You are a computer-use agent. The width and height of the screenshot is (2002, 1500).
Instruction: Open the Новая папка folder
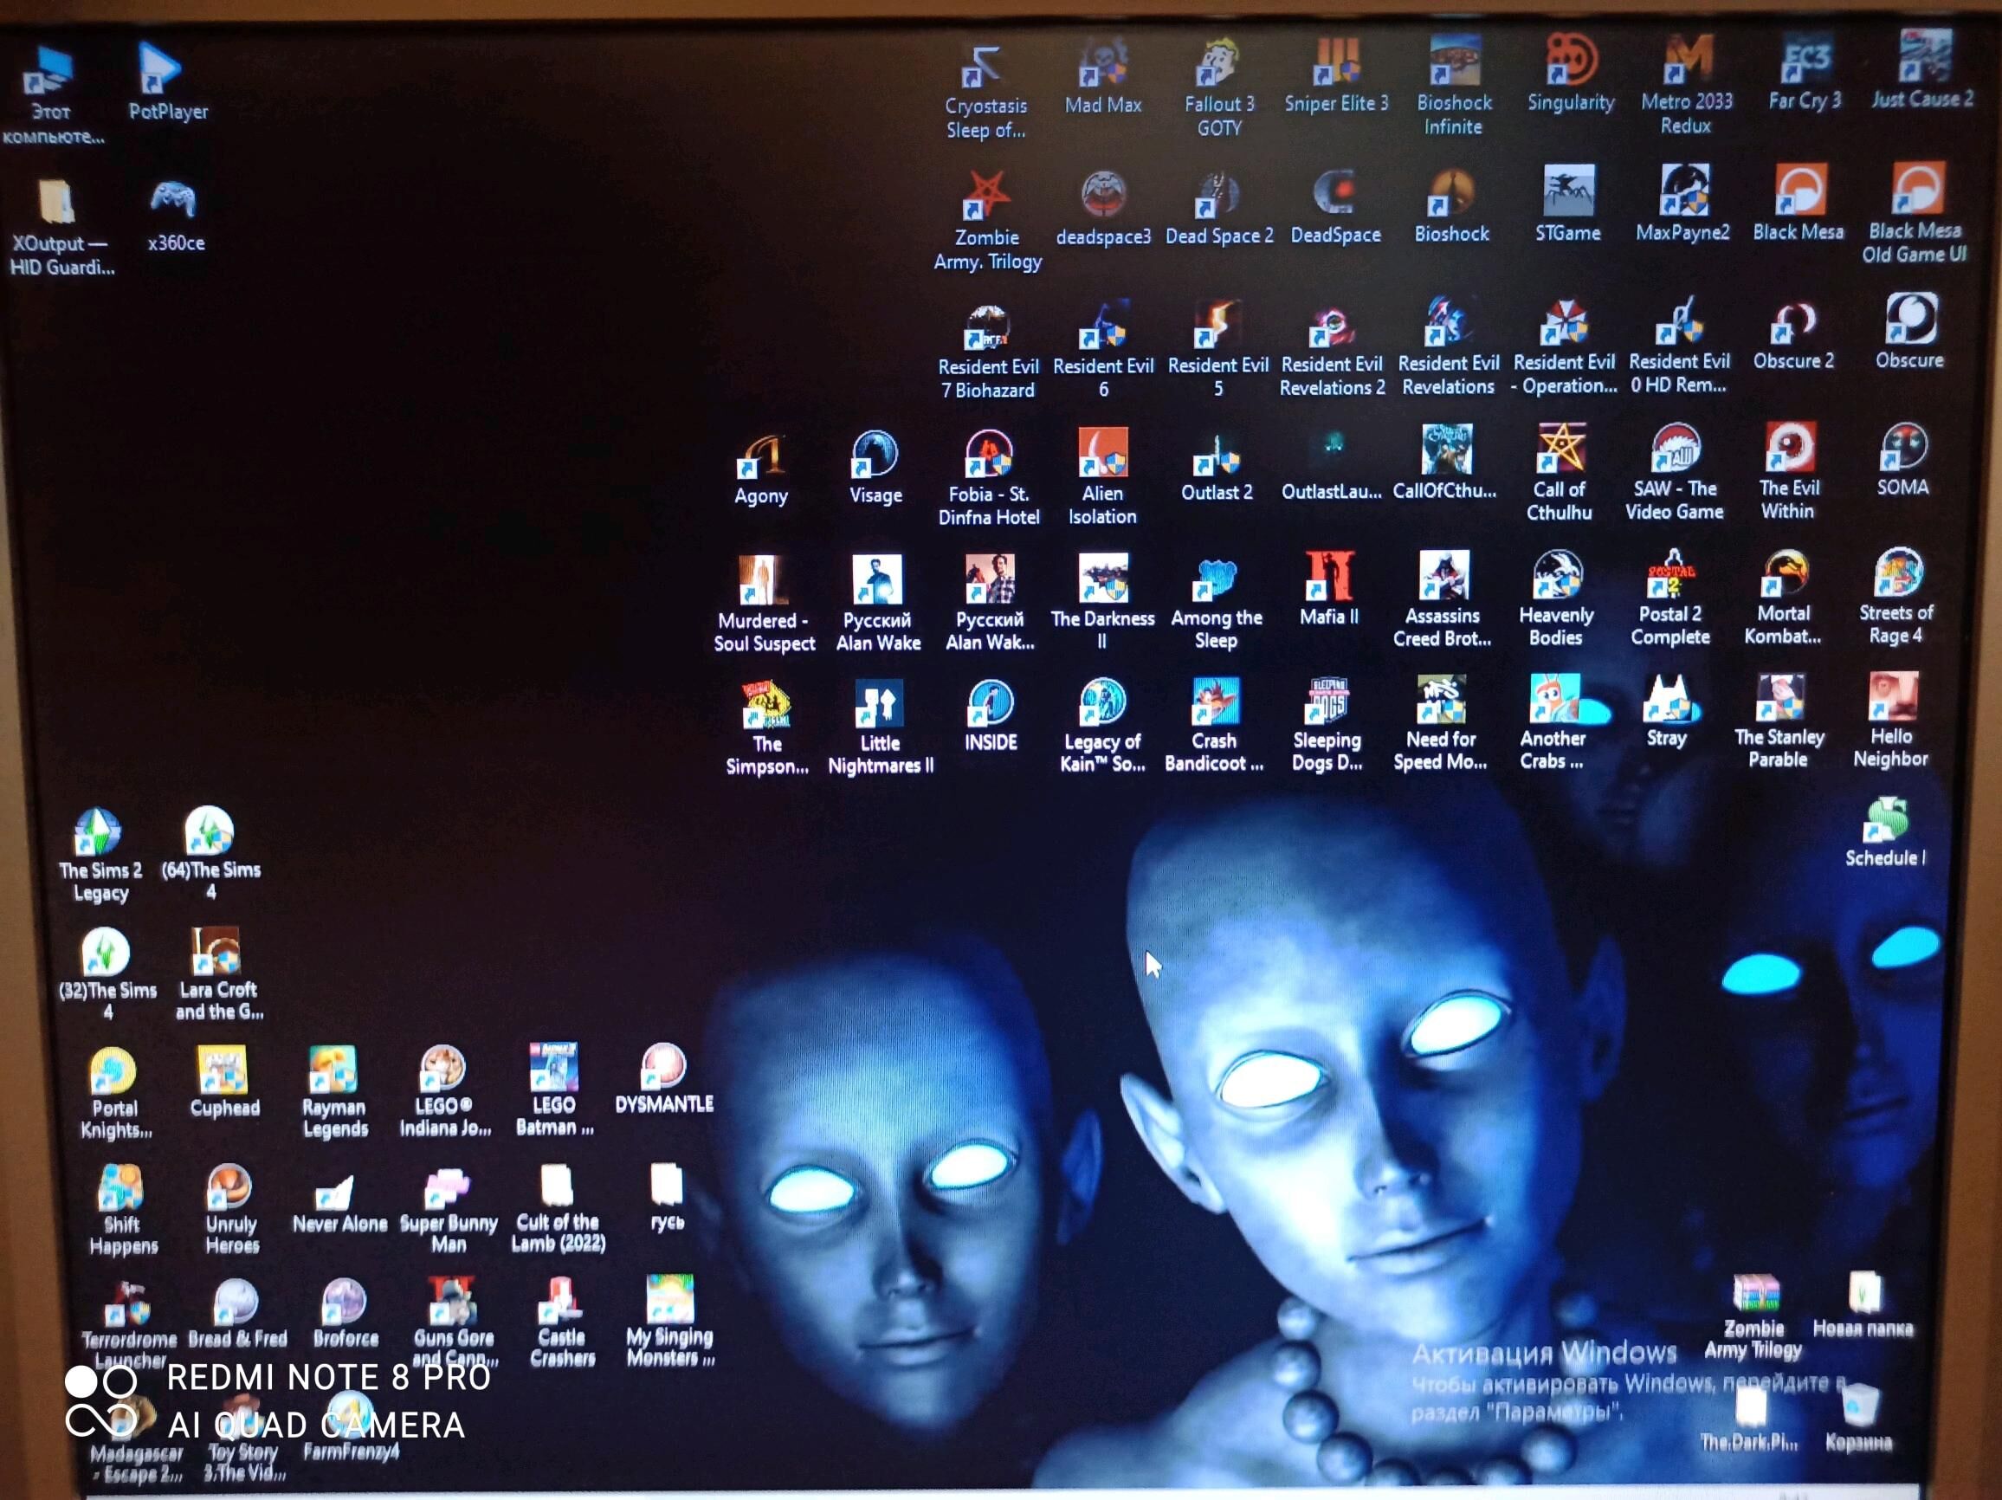(x=1863, y=1293)
